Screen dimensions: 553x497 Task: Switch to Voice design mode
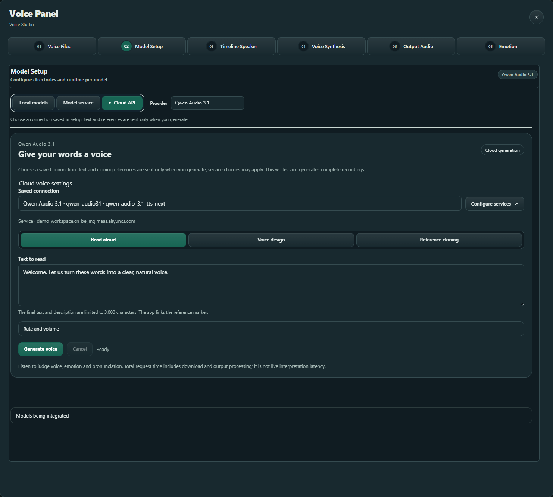[271, 240]
